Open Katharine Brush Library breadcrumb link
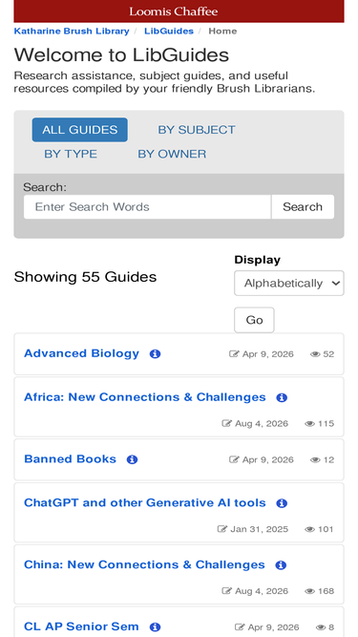 [x=72, y=31]
